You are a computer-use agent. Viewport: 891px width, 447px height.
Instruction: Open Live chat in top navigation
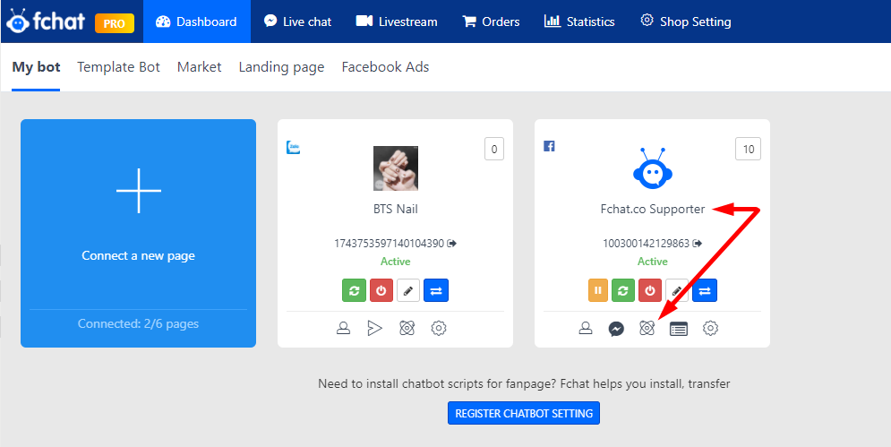(x=298, y=21)
